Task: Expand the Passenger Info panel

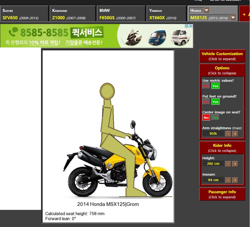Action: click(222, 194)
